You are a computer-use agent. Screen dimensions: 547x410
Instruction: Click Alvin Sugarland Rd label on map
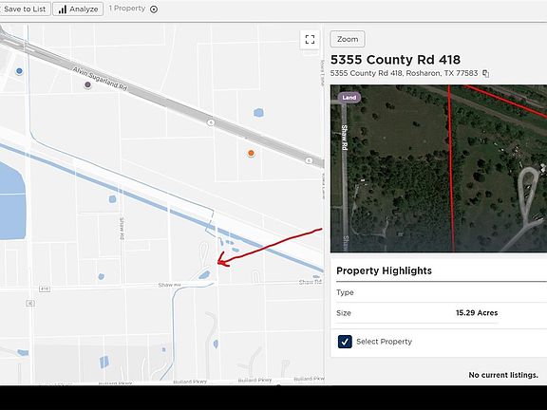[x=100, y=79]
